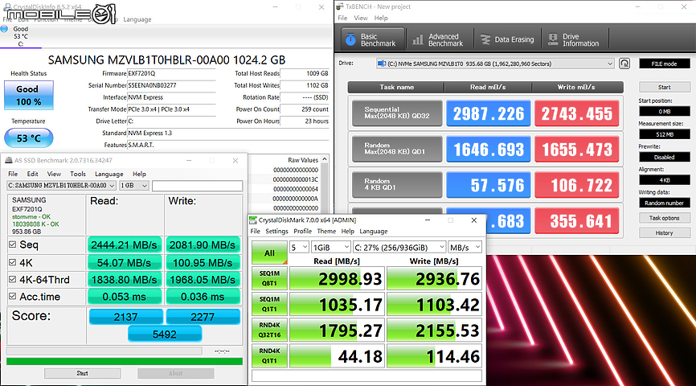Viewport: 696px width, 386px height.
Task: Click the TxBENCH drive refresh icon
Action: (x=624, y=64)
